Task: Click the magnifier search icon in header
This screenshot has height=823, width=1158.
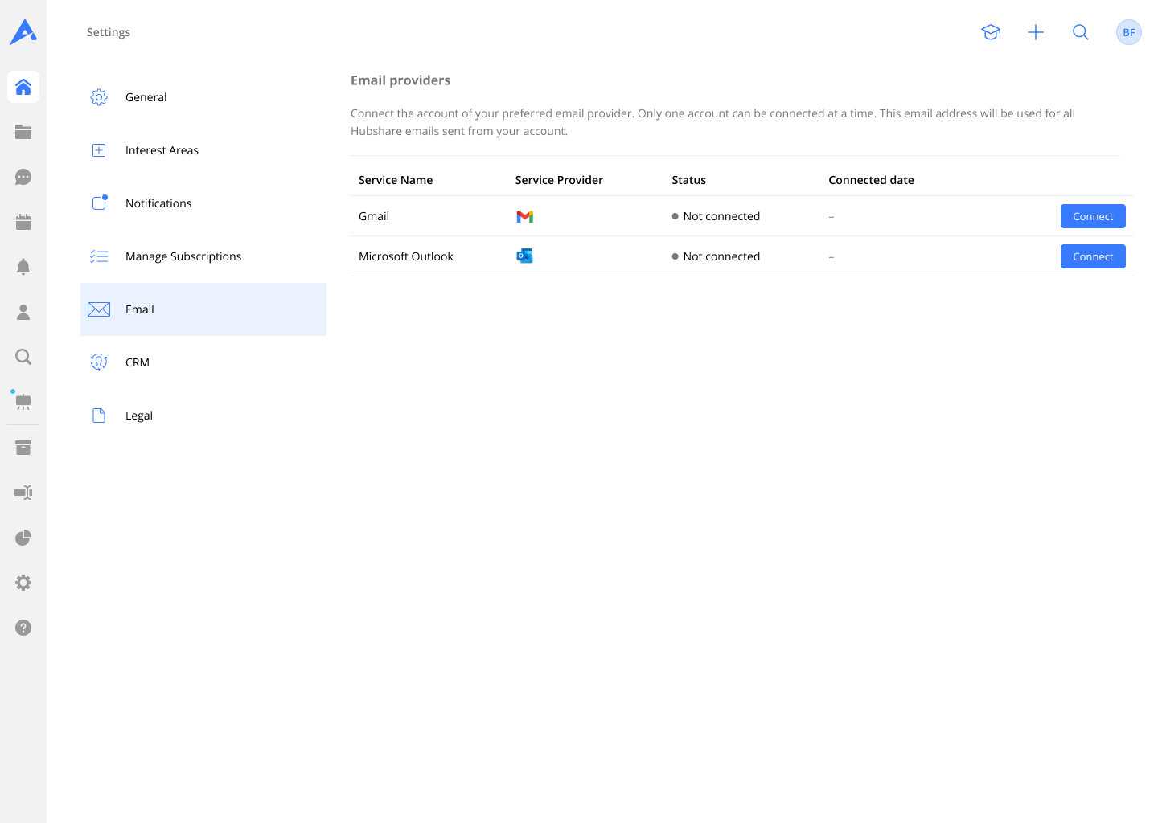Action: (1081, 32)
